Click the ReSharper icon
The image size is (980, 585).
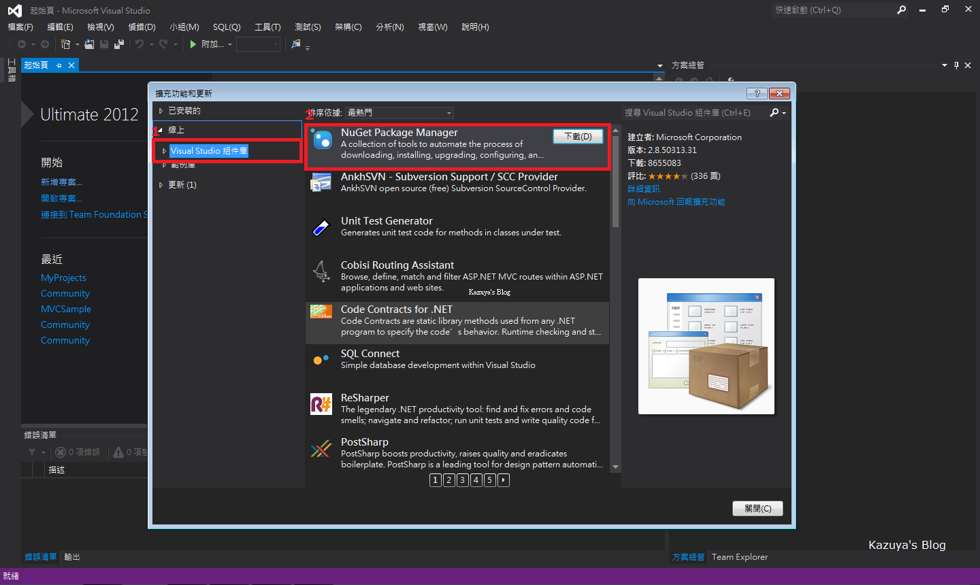pos(321,404)
